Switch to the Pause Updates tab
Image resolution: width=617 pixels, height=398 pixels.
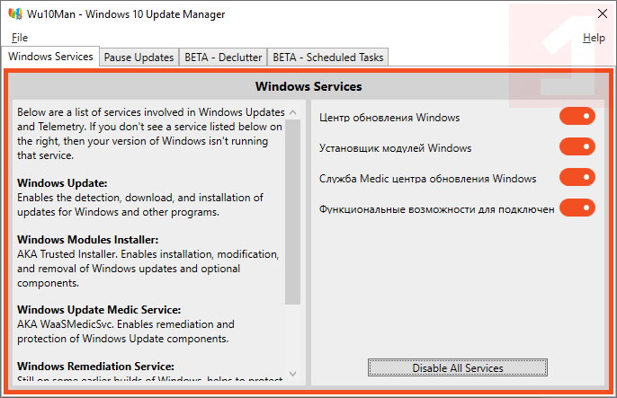pyautogui.click(x=139, y=57)
